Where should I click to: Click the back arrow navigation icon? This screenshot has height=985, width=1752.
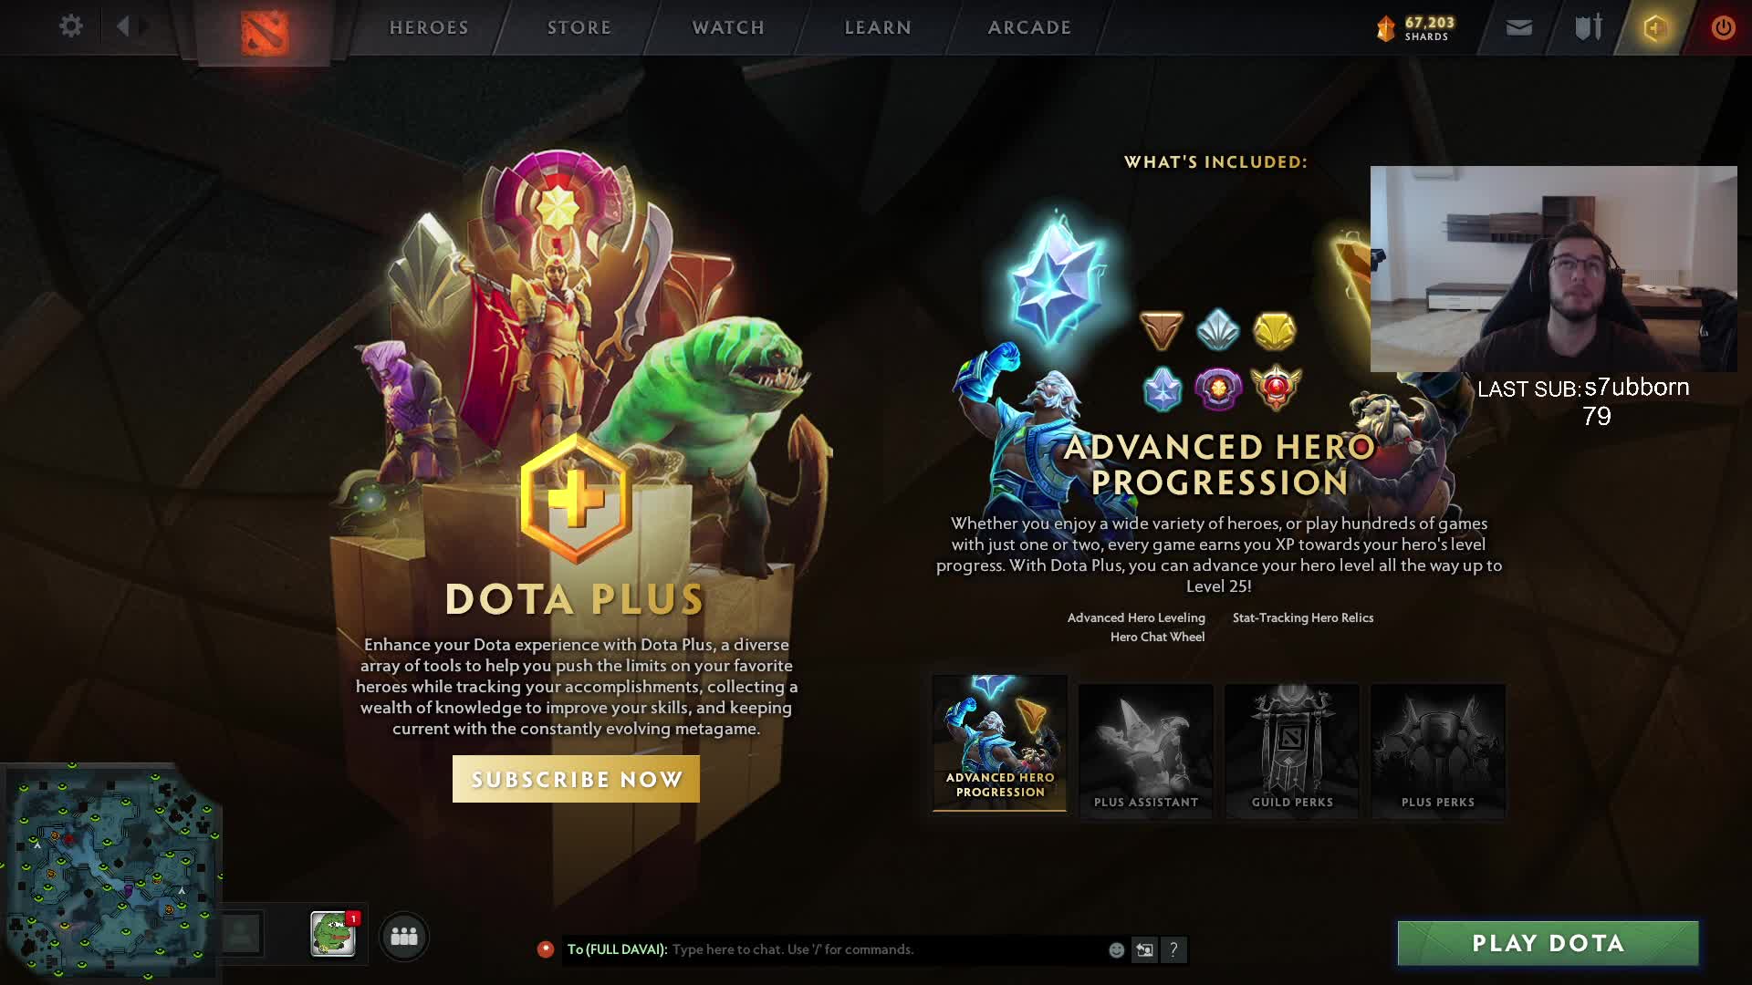pyautogui.click(x=123, y=26)
